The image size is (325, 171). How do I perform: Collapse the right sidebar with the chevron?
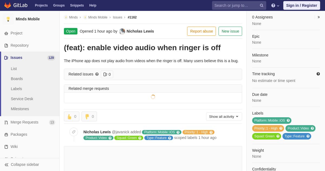point(318,17)
